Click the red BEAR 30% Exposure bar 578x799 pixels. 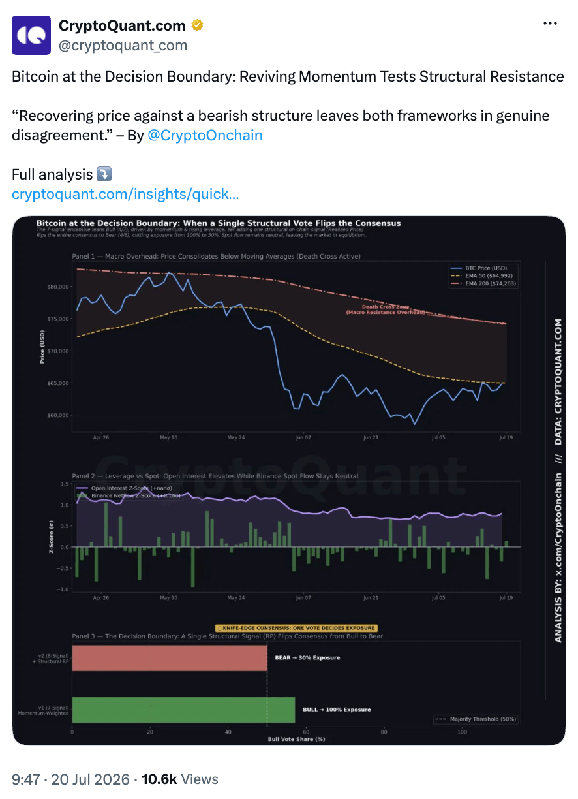170,658
